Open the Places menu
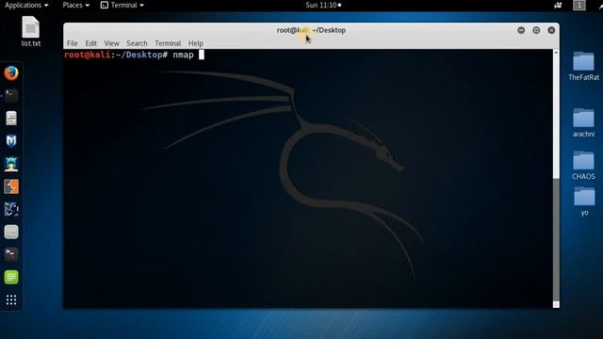The width and height of the screenshot is (603, 339). tap(75, 5)
